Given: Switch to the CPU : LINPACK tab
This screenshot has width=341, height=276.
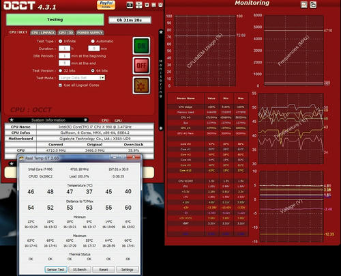Looking at the screenshot, I should (x=43, y=33).
